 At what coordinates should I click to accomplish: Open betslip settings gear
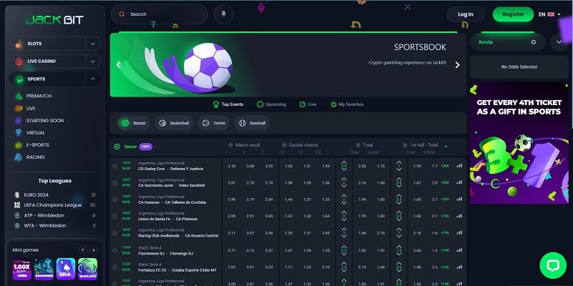coord(534,42)
